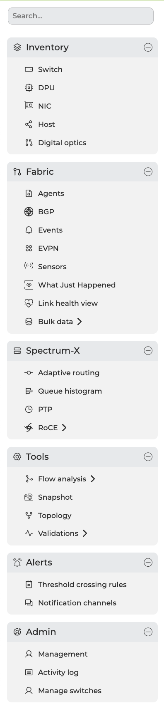Click the Switch icon under Inventory
Image resolution: width=164 pixels, height=714 pixels.
pyautogui.click(x=29, y=69)
